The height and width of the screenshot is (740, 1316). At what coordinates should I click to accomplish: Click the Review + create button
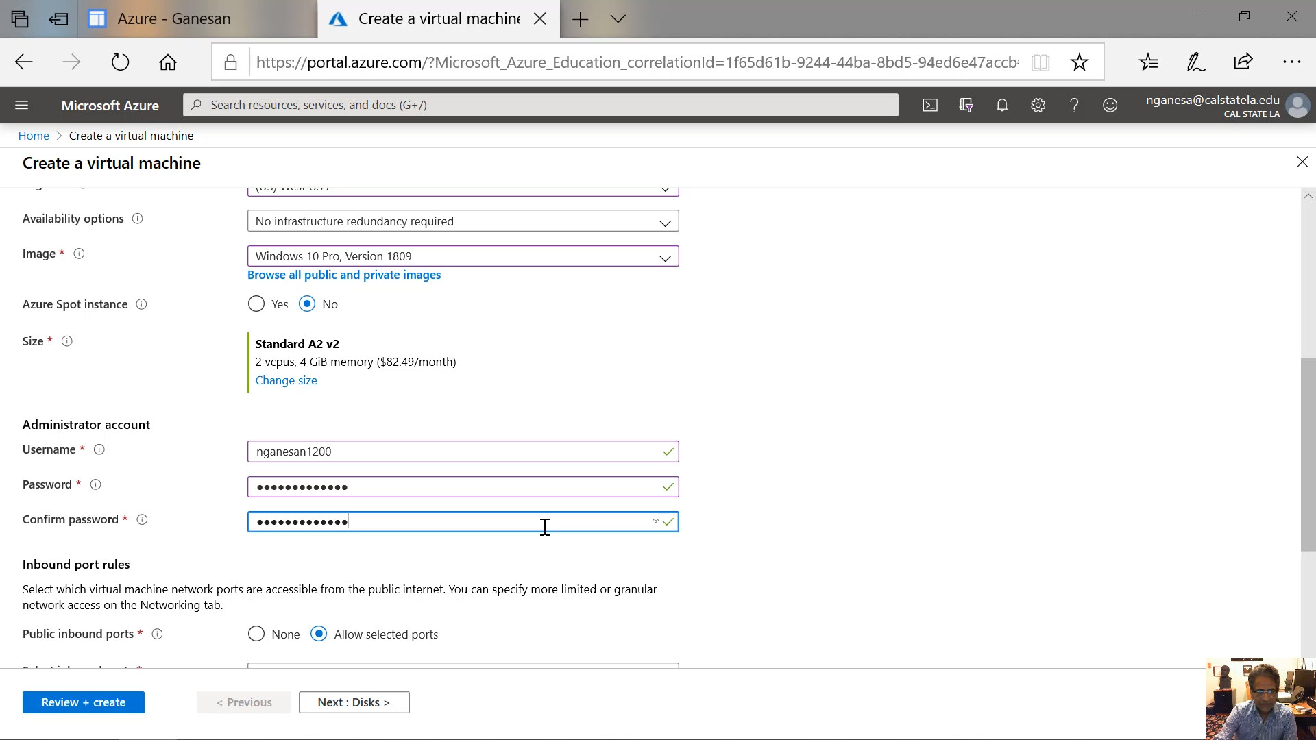coord(83,702)
